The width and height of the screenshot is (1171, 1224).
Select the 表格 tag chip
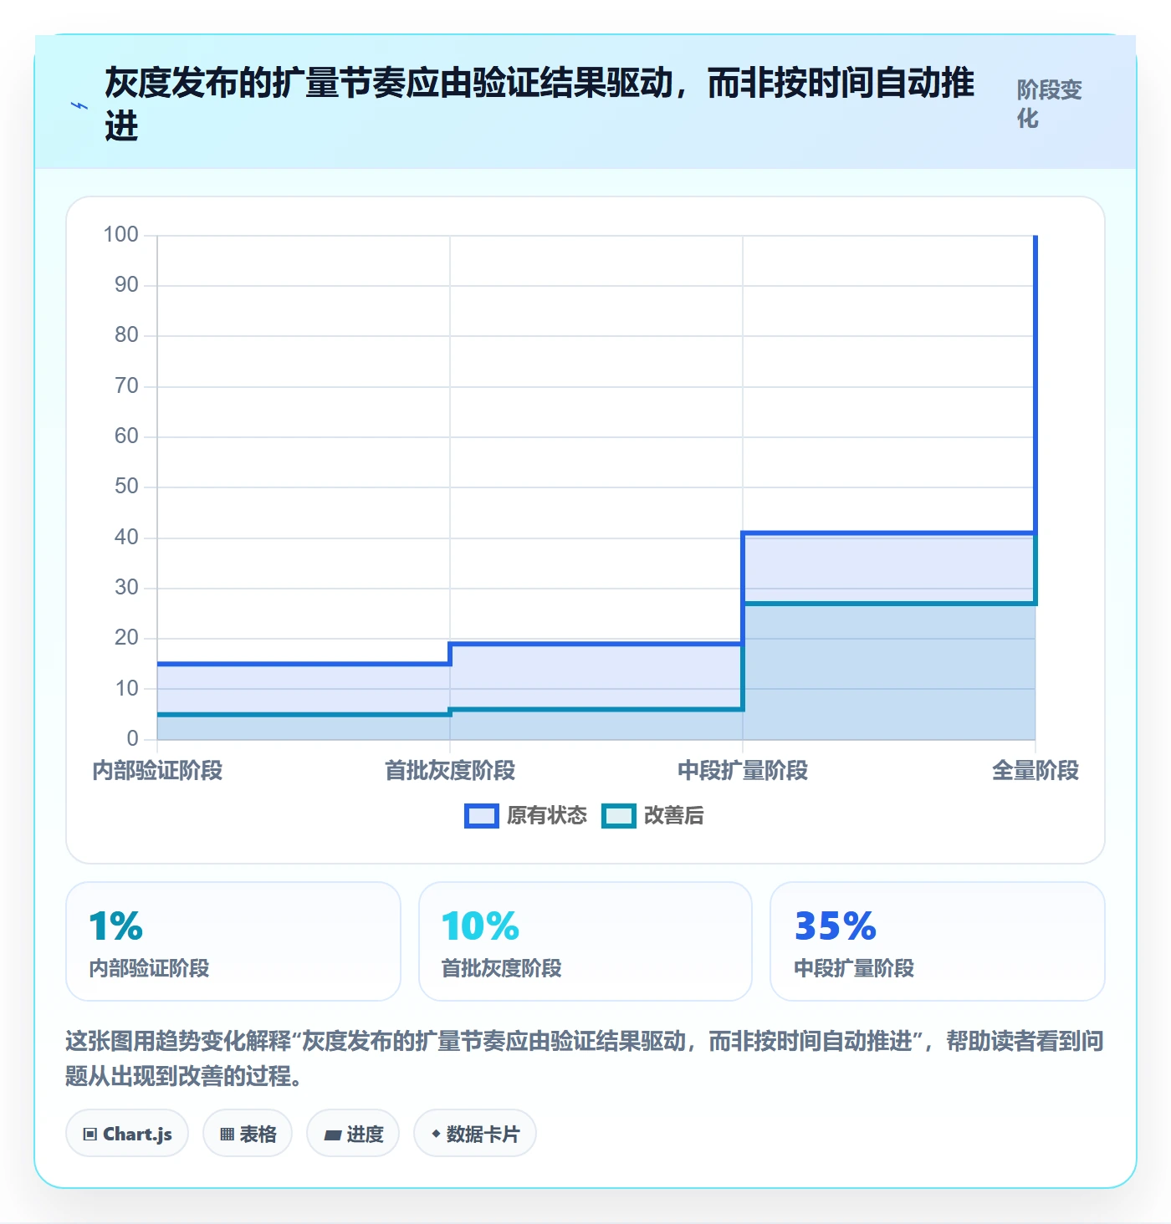pos(248,1134)
